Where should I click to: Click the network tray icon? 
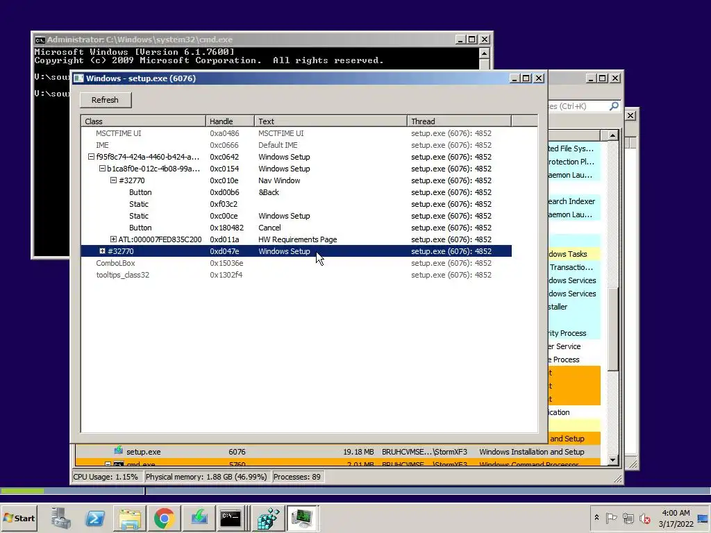[x=628, y=518]
